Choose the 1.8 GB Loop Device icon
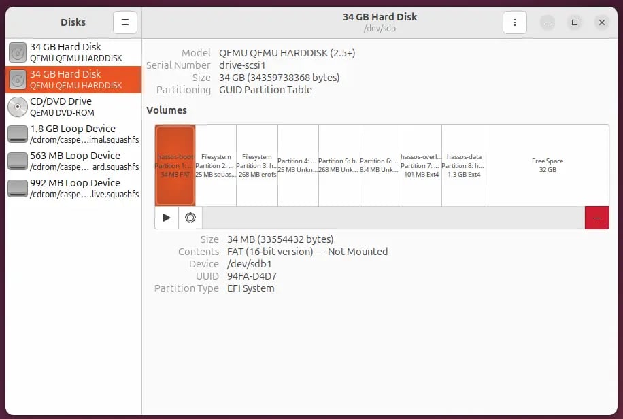 tap(18, 134)
